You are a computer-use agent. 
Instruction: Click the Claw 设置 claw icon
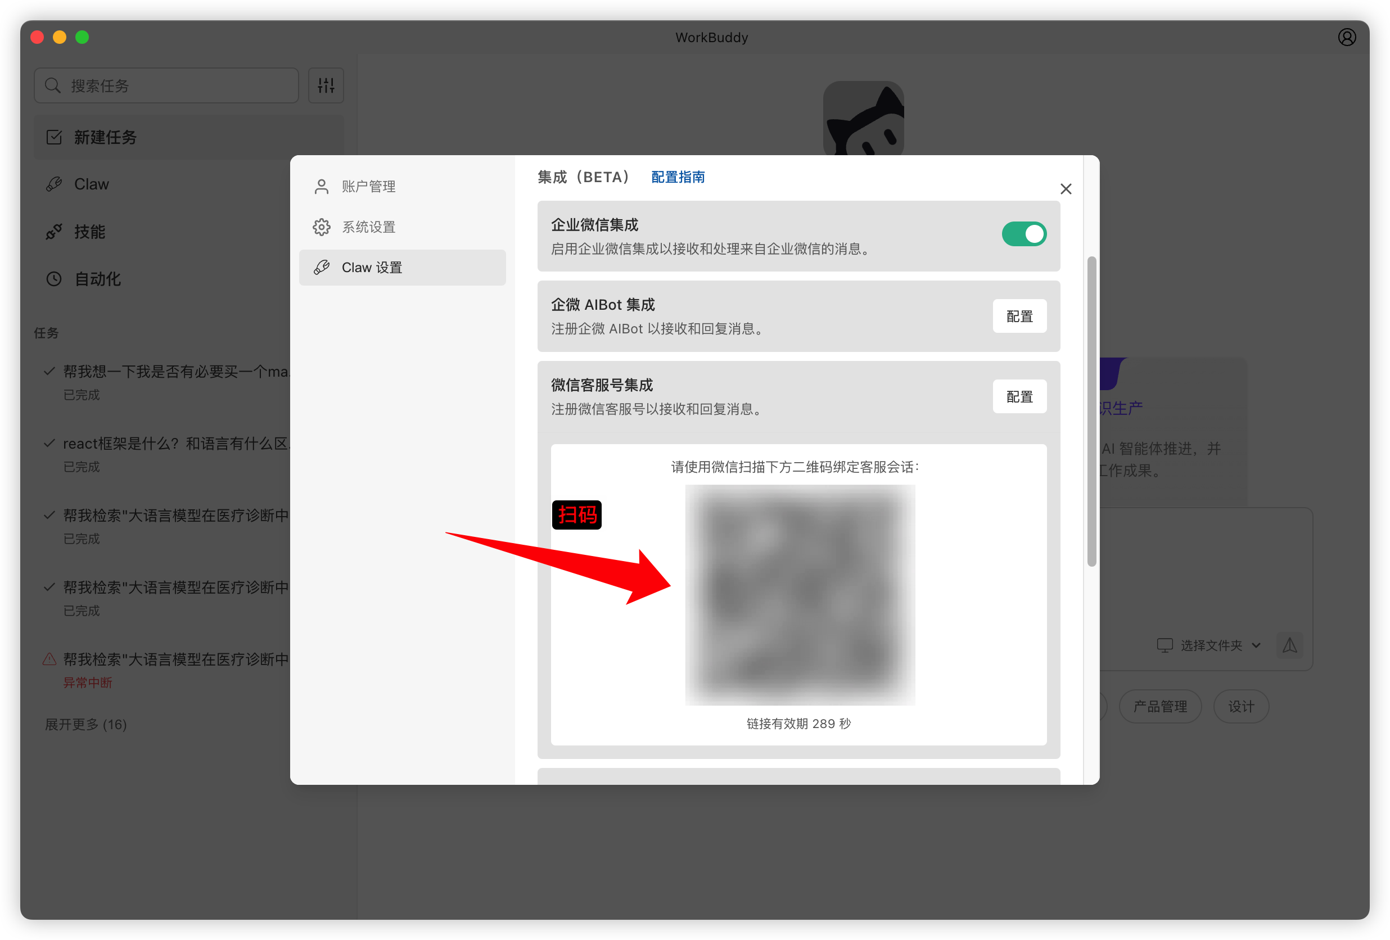coord(322,267)
